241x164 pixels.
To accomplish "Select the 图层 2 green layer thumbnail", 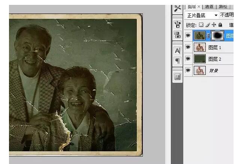I will (x=200, y=59).
